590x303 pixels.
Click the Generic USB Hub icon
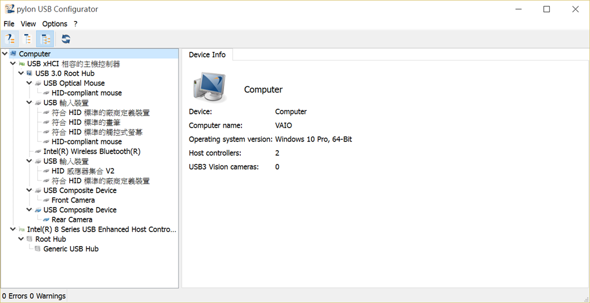click(37, 248)
